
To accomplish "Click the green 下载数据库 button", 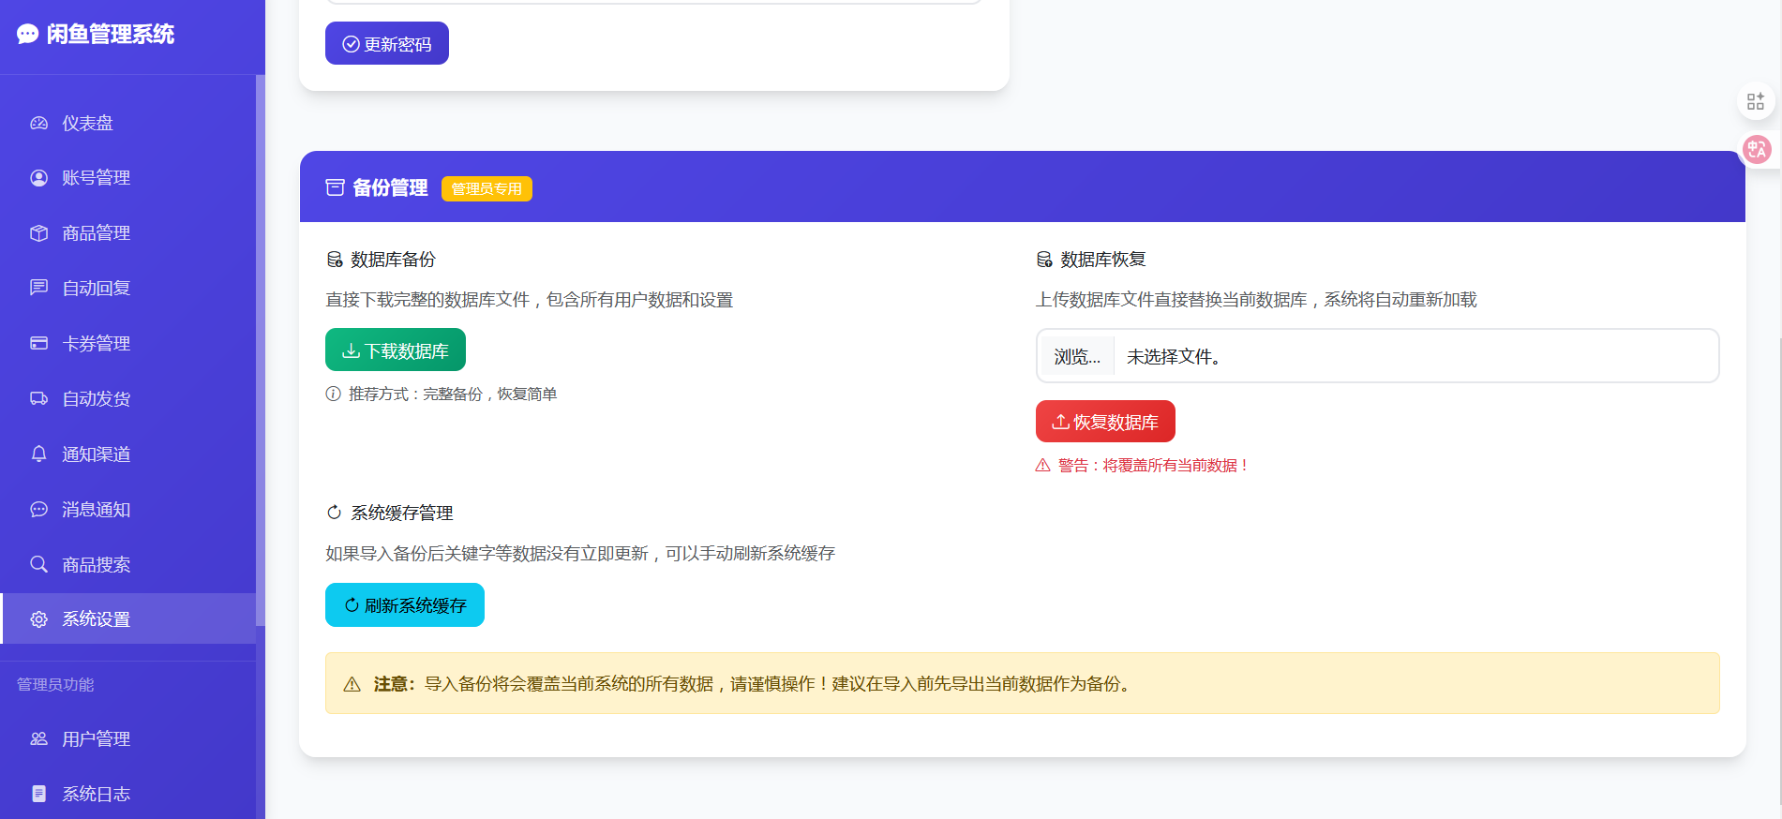I will pos(396,350).
